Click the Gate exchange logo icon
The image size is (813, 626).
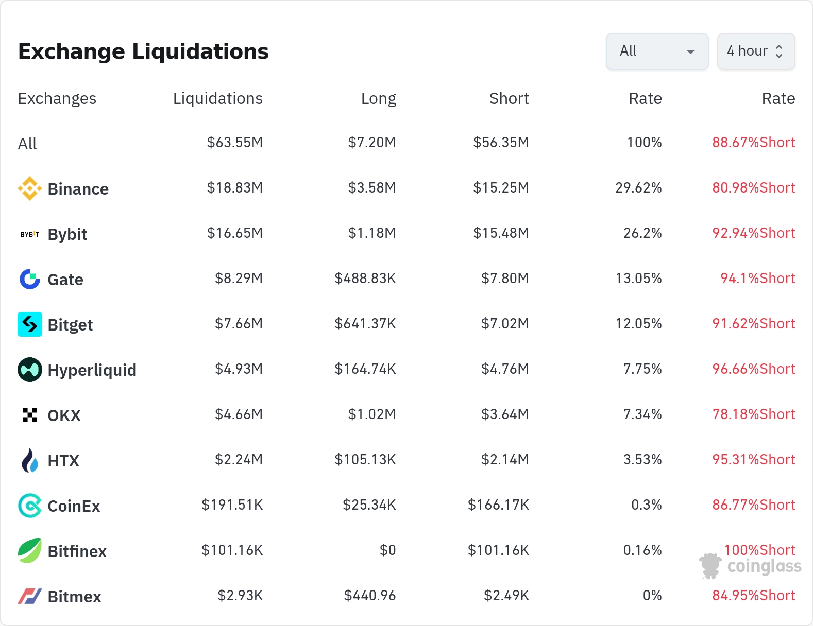click(30, 279)
